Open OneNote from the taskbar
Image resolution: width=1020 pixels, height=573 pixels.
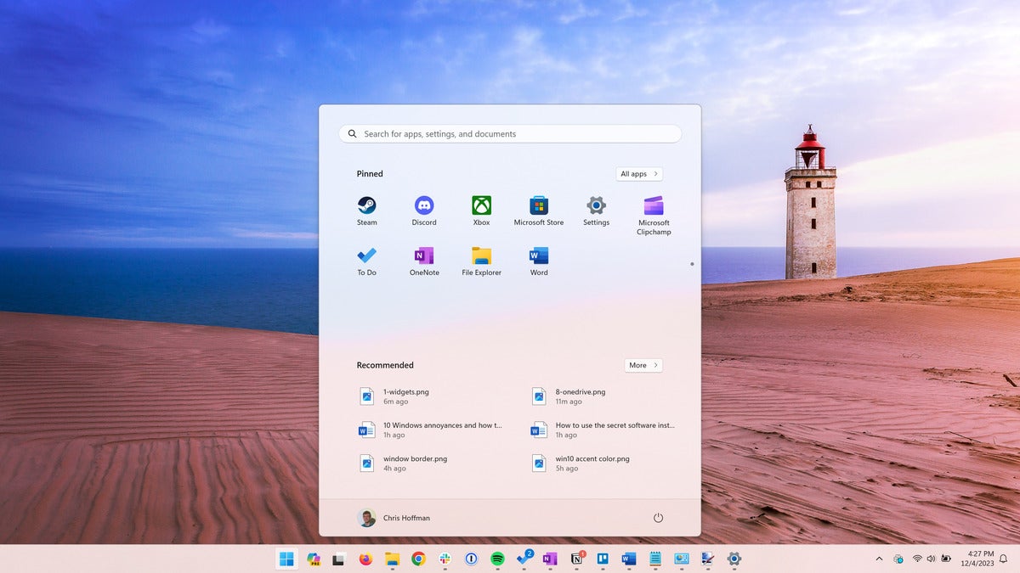550,559
